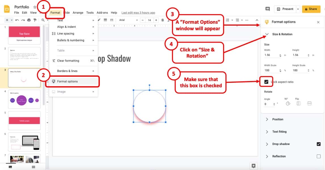This screenshot has width=325, height=170.
Task: Open the Line spacing submenu
Action: pyautogui.click(x=73, y=33)
